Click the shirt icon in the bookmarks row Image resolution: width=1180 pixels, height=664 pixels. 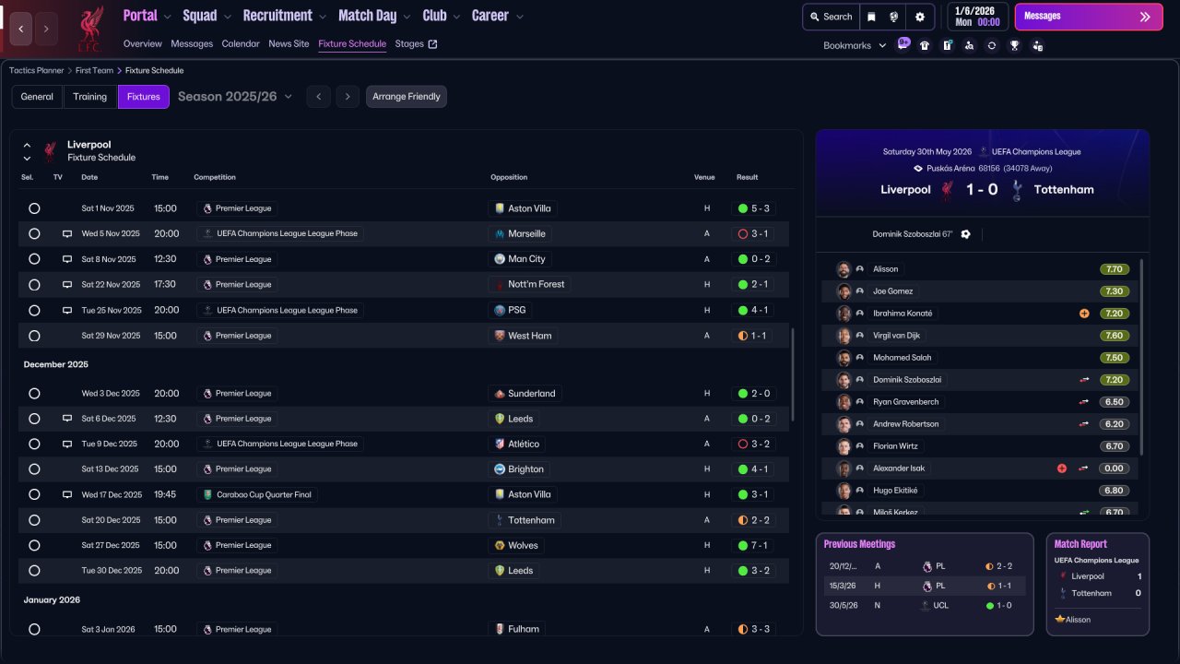tap(925, 45)
